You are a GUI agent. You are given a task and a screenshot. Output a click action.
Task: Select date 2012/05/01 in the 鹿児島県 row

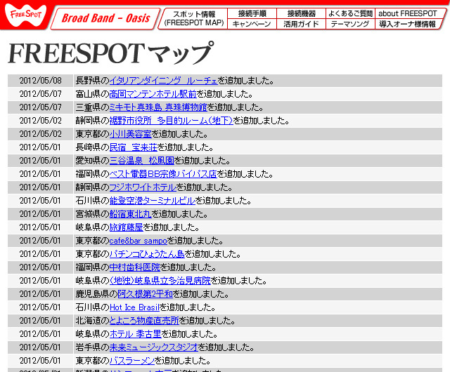tap(41, 294)
